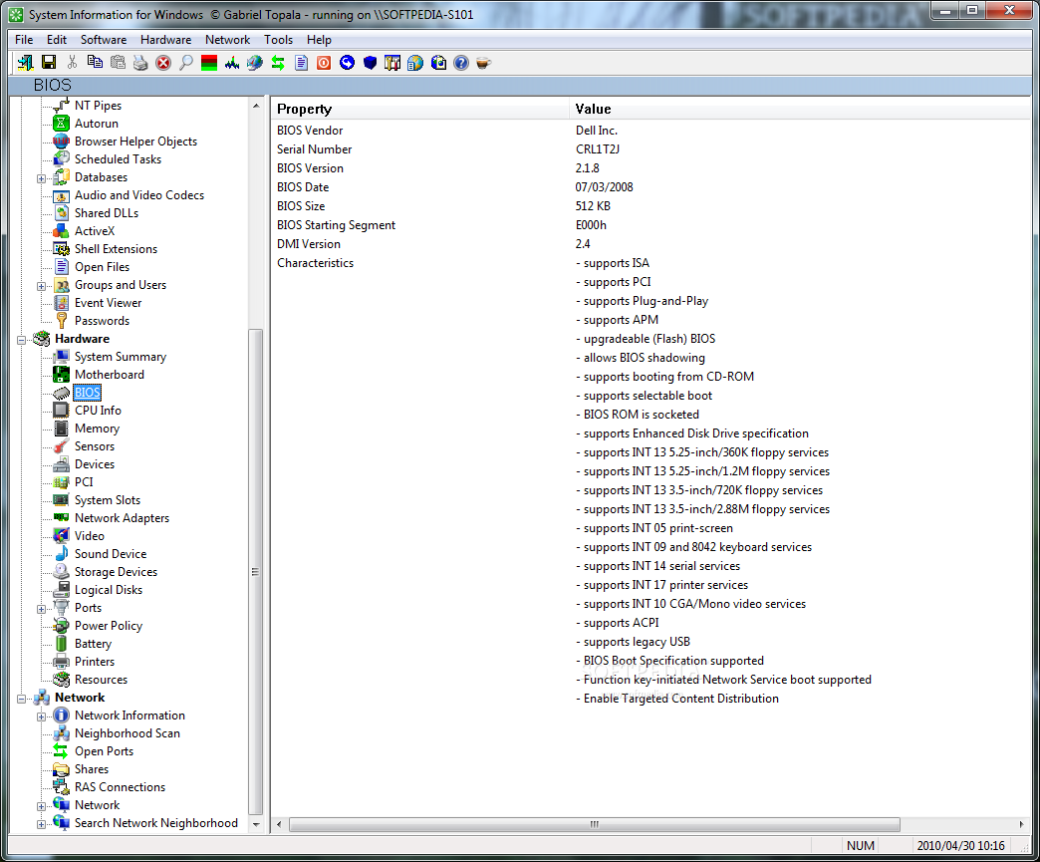Click the BIOS Version property row
The image size is (1040, 862).
pyautogui.click(x=650, y=167)
